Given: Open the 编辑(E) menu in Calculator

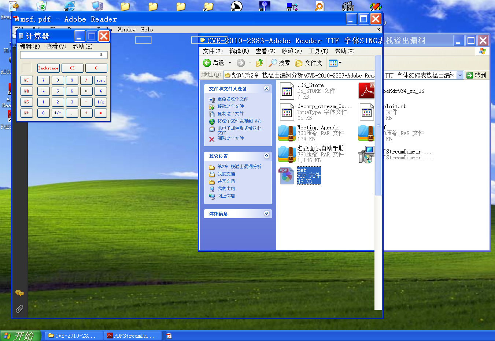Looking at the screenshot, I should [30, 46].
